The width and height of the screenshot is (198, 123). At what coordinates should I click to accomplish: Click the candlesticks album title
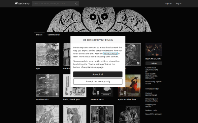[x=42, y=99]
